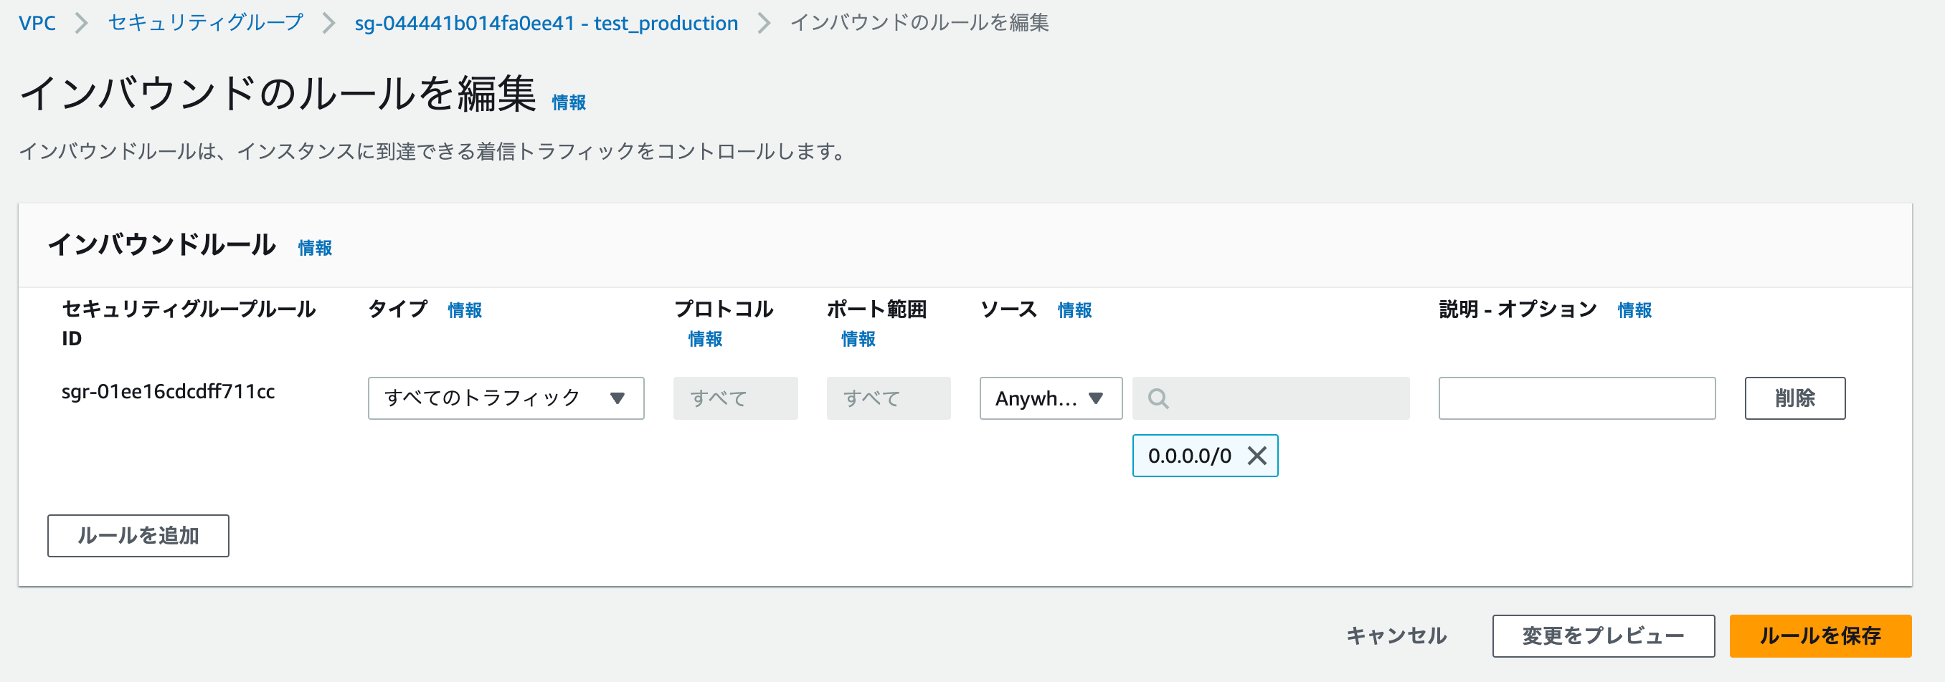
Task: Click 情報 link next to page title
Action: click(569, 102)
